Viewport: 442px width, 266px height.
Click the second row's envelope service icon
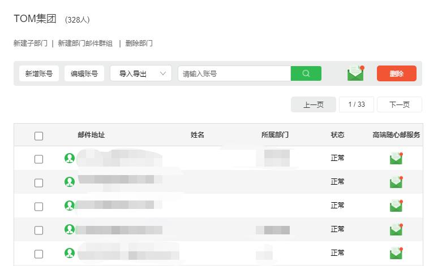396,182
